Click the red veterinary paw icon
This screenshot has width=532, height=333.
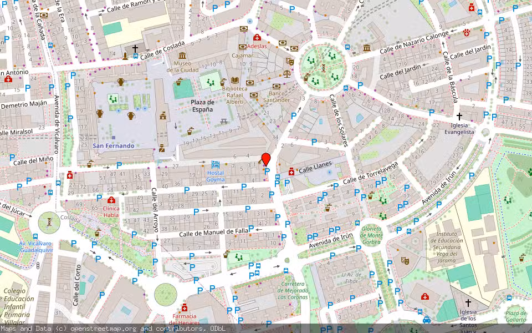(x=467, y=33)
